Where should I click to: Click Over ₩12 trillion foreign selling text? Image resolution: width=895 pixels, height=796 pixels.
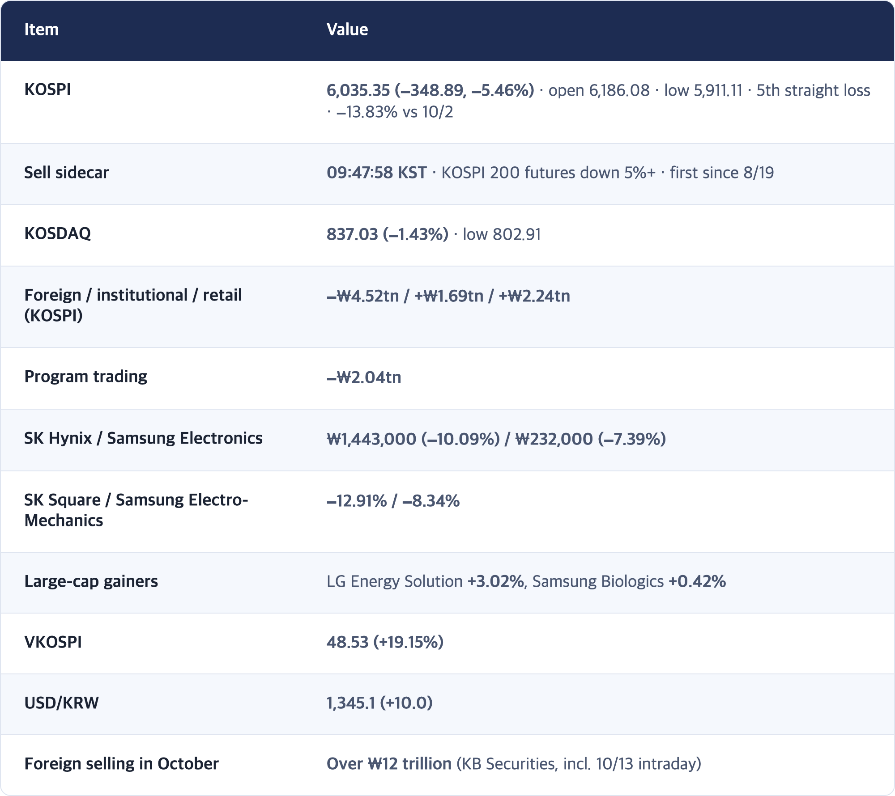389,764
